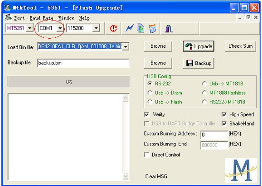Click the 0% progress bar
This screenshot has width=262, height=186.
tap(68, 82)
